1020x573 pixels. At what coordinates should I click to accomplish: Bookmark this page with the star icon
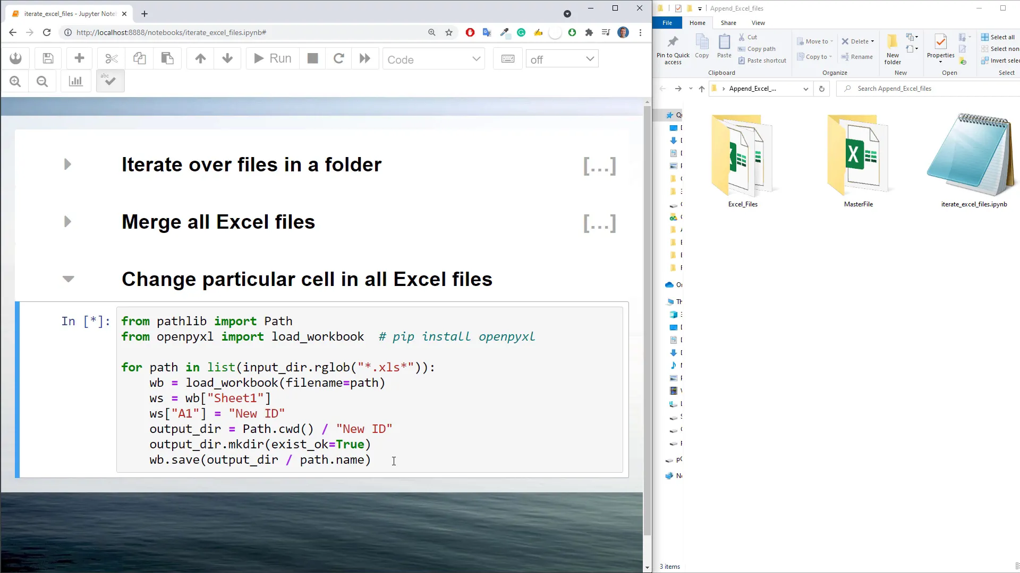click(x=449, y=32)
